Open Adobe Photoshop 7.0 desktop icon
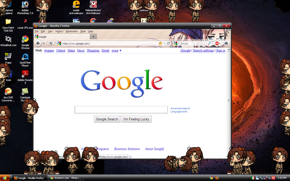Screen dimensions: 290x181 click(25, 7)
